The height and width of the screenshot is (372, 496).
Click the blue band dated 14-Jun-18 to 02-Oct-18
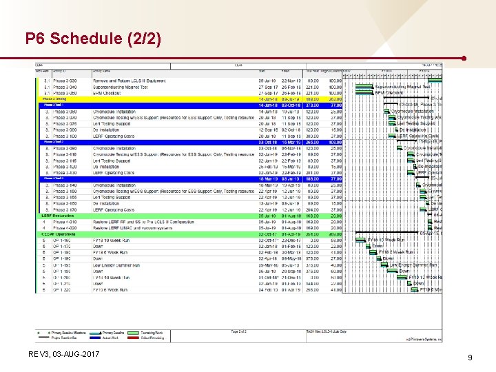tap(190, 105)
